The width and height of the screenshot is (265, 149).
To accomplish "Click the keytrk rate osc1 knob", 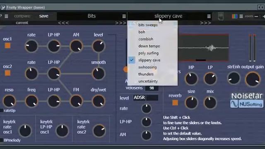I will [25, 131].
